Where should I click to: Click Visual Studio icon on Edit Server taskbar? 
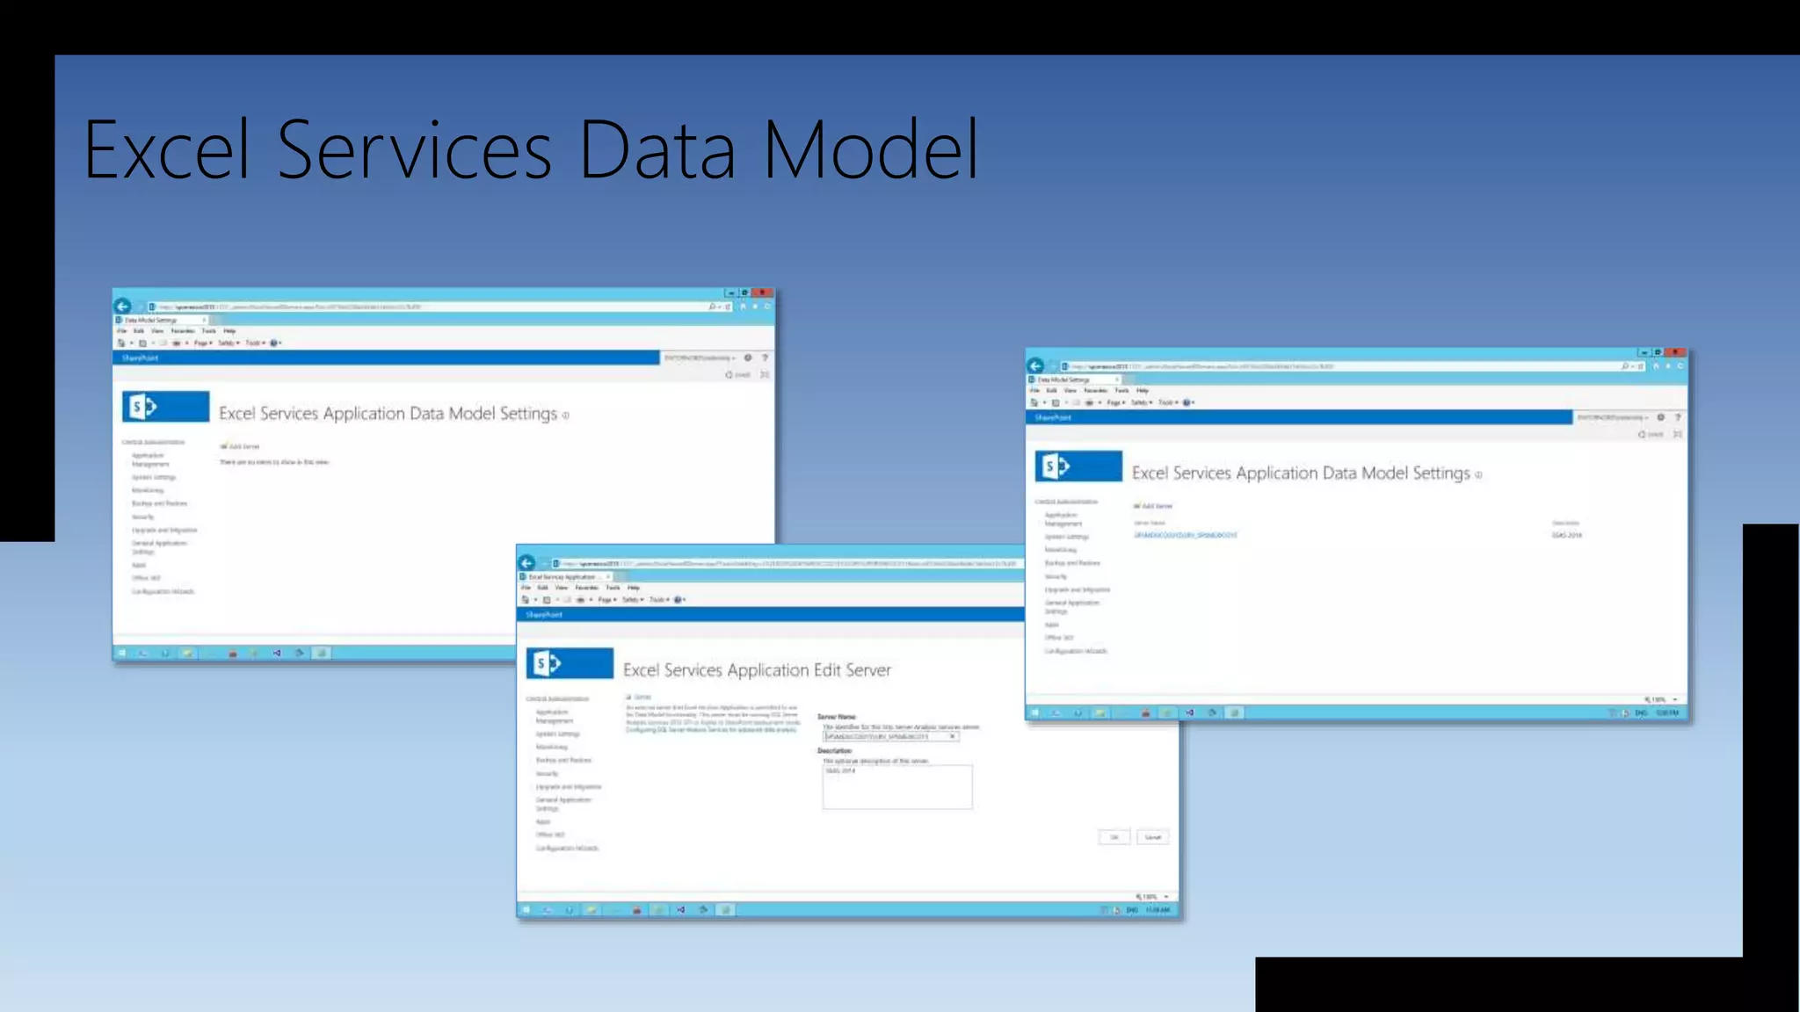pyautogui.click(x=681, y=910)
